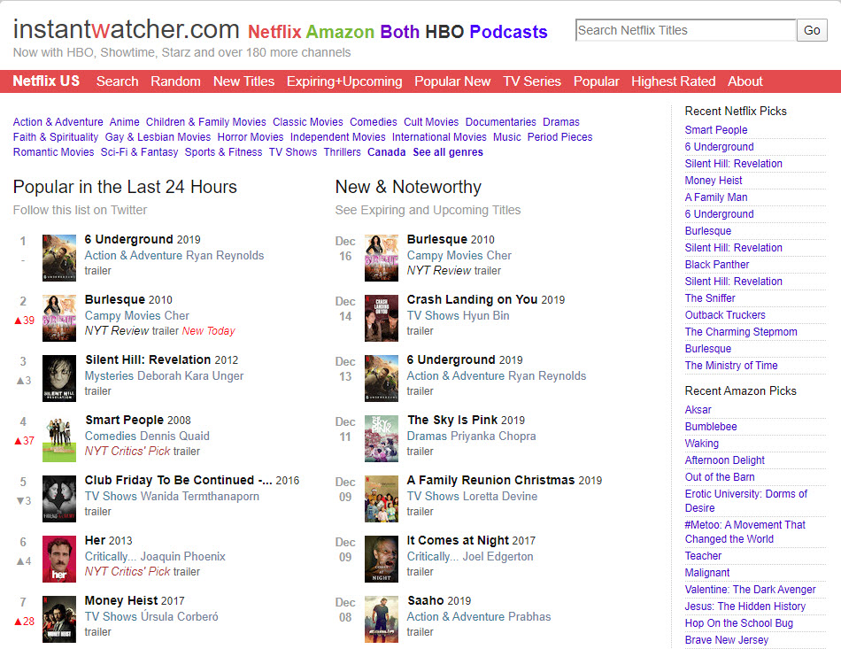Open the Crash Landing on You poster
The image size is (841, 649).
(382, 318)
